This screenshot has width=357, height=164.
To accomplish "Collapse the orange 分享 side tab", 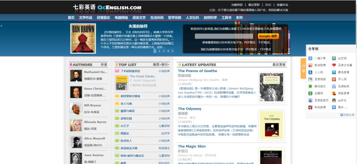I will pos(303,68).
